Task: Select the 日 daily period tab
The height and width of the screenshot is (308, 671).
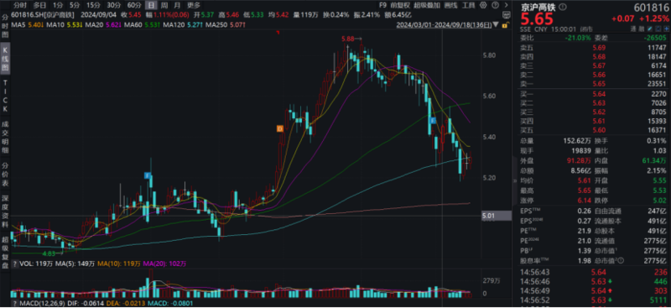Action: pyautogui.click(x=151, y=5)
